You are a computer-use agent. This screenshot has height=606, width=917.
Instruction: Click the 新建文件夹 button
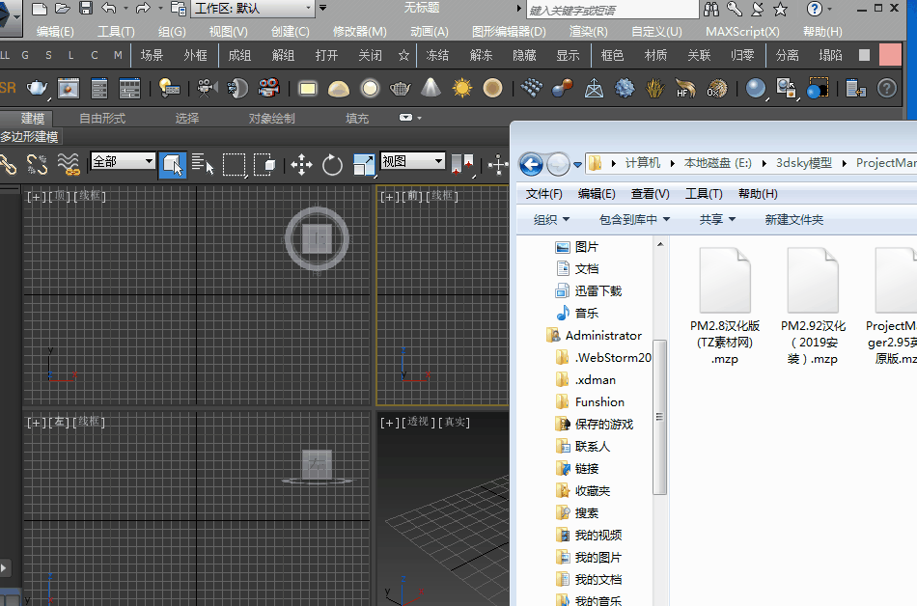[x=793, y=220]
